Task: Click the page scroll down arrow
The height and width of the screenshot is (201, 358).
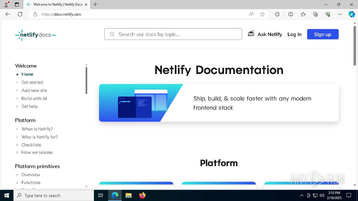Action: (x=355, y=185)
